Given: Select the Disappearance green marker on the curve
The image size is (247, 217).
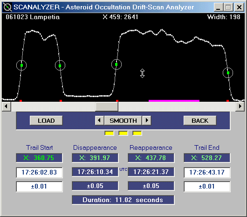Looking at the screenshot, I should [x=60, y=65].
